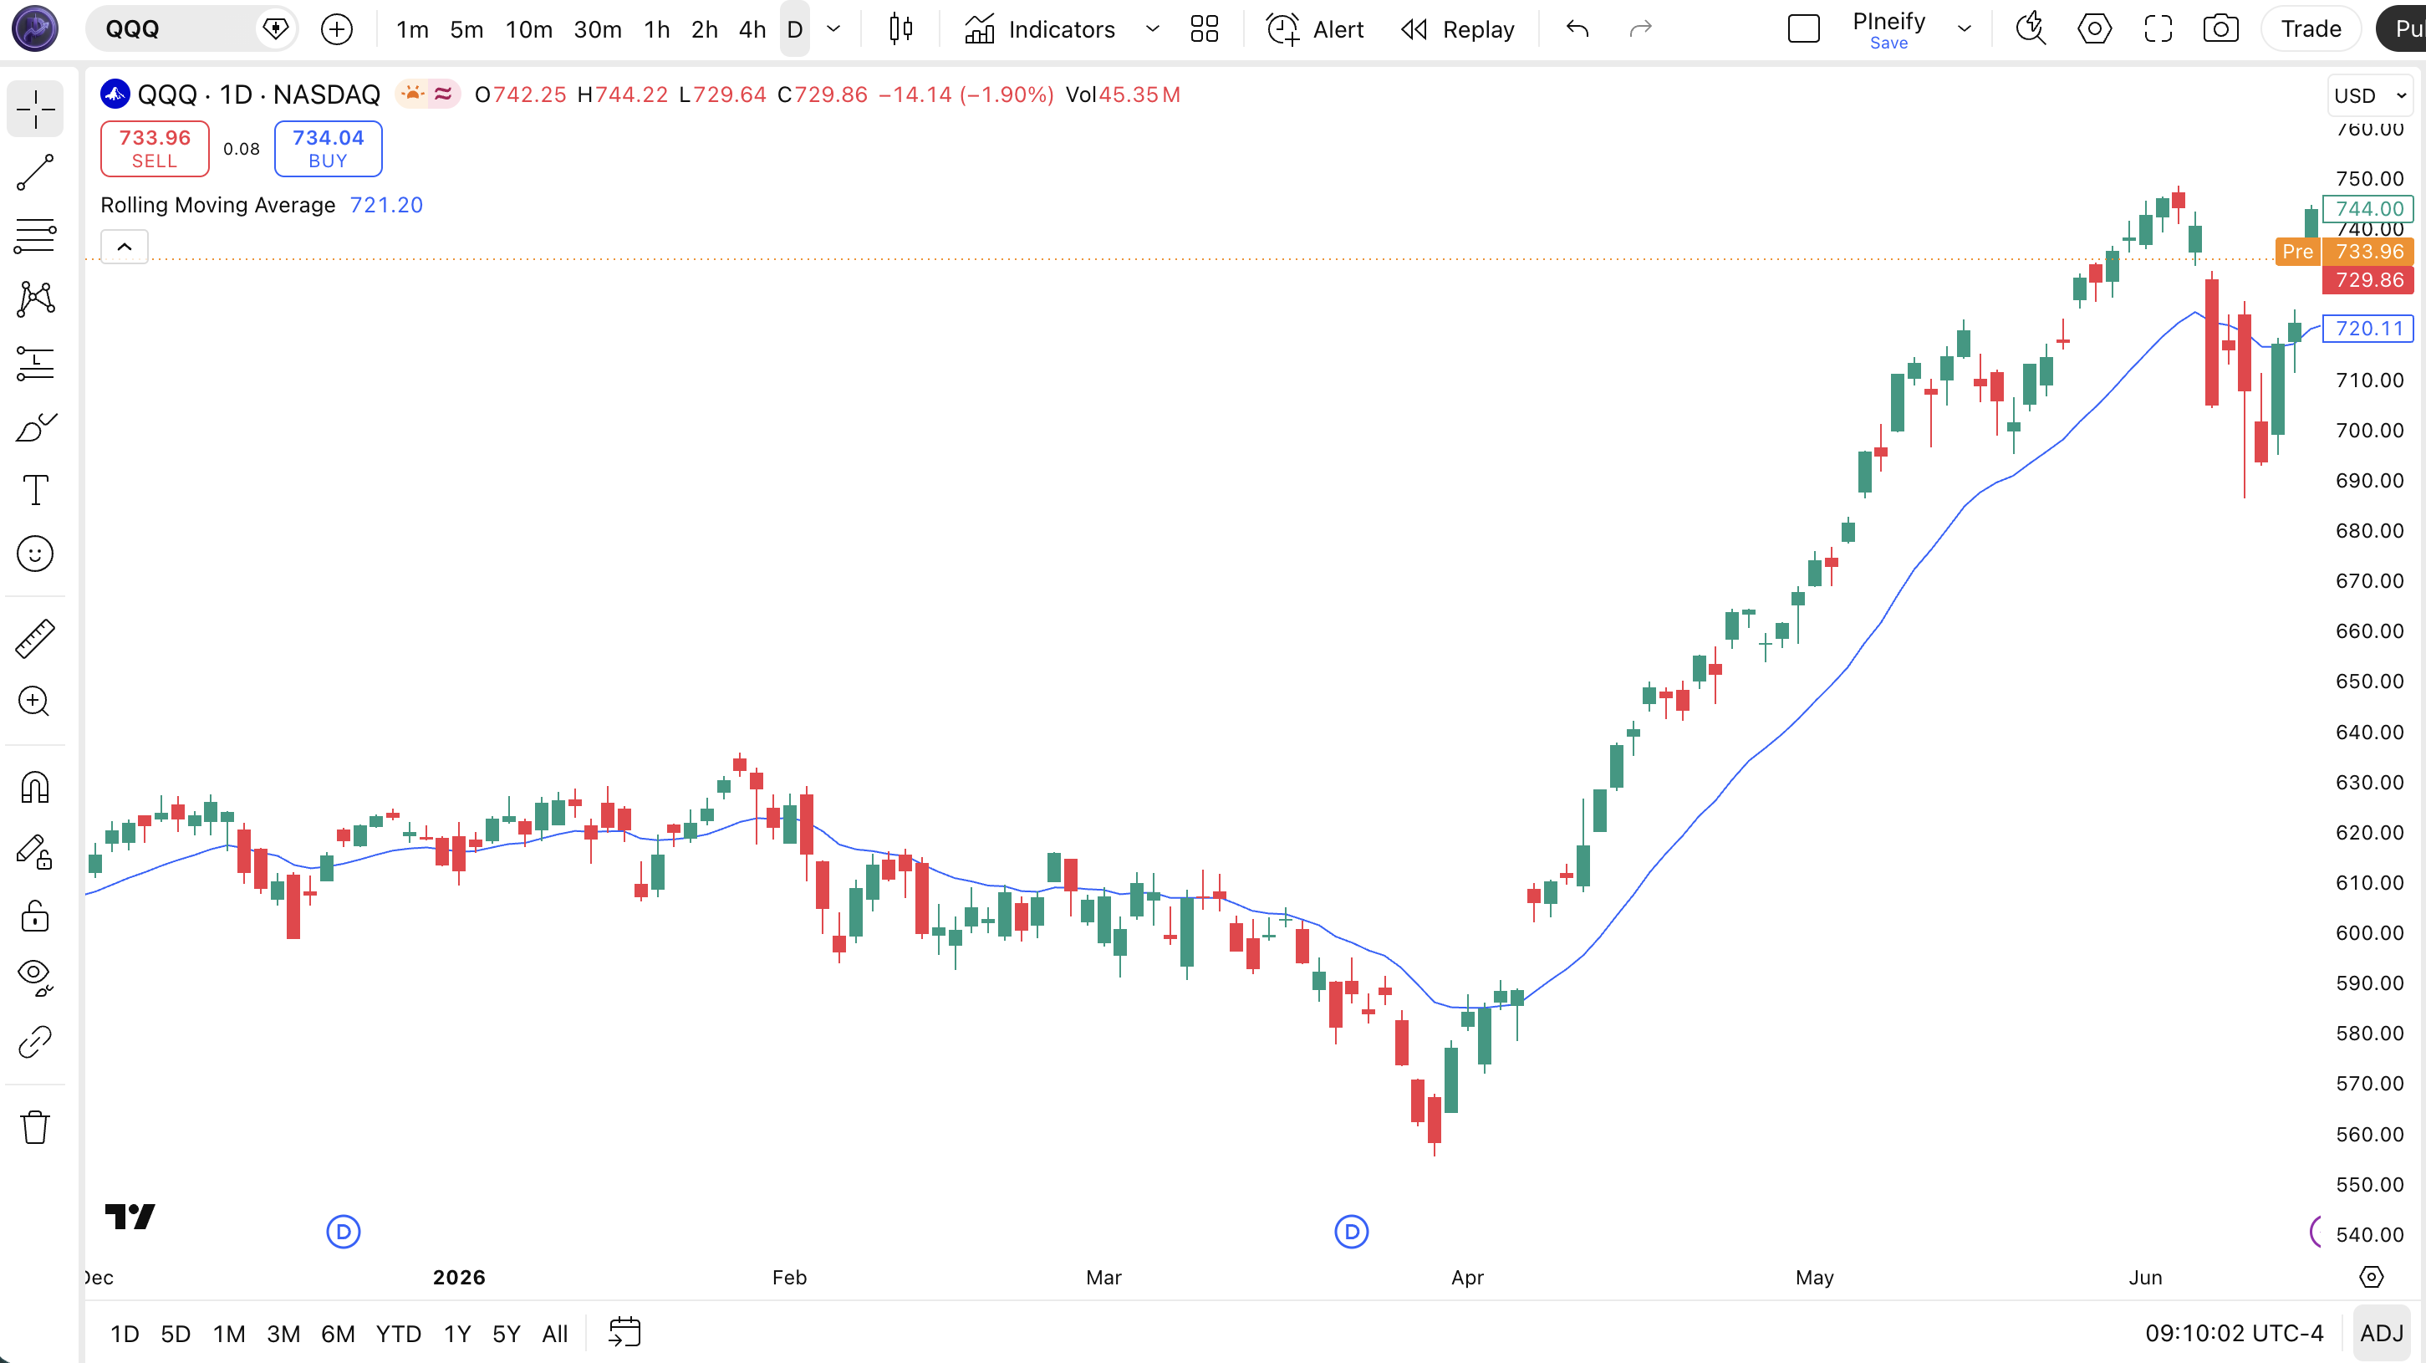This screenshot has width=2426, height=1363.
Task: Click the link drawings icon
Action: pos(35,1042)
